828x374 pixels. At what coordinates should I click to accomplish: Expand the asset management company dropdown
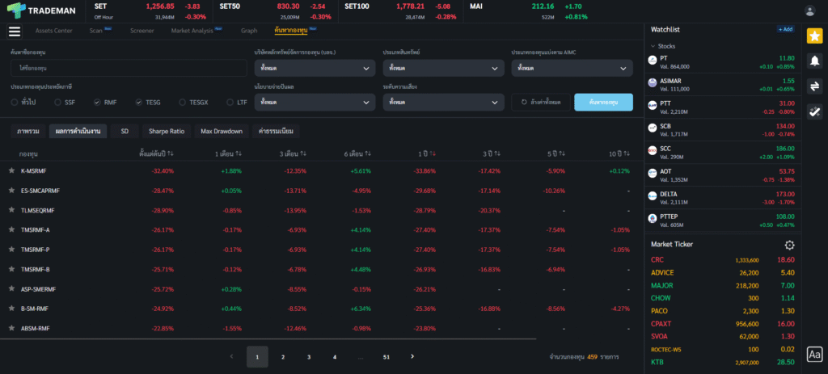point(313,68)
